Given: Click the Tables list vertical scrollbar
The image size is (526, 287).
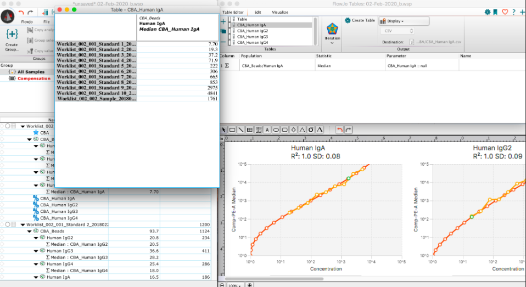Looking at the screenshot, I should (316, 31).
